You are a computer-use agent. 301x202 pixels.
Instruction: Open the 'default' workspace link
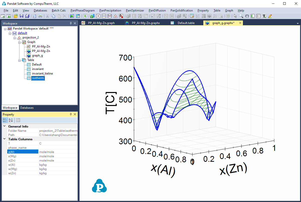click(22, 33)
